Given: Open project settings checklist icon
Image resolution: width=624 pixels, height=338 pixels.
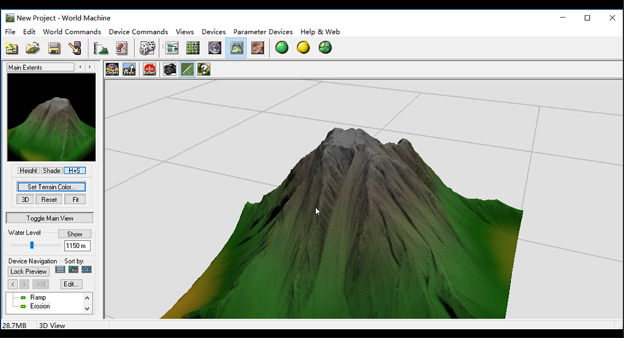Looking at the screenshot, I should pyautogui.click(x=122, y=48).
